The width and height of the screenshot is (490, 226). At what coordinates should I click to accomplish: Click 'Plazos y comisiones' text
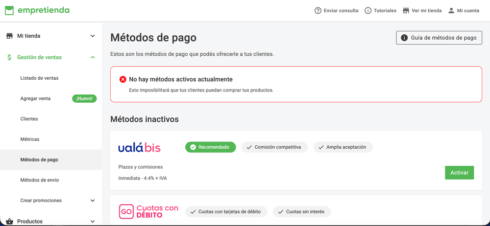[x=141, y=167]
